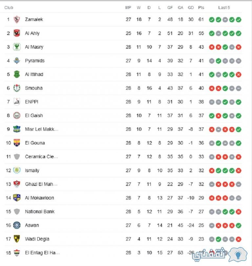
Task: Click the Pts column header
Action: tap(201, 8)
